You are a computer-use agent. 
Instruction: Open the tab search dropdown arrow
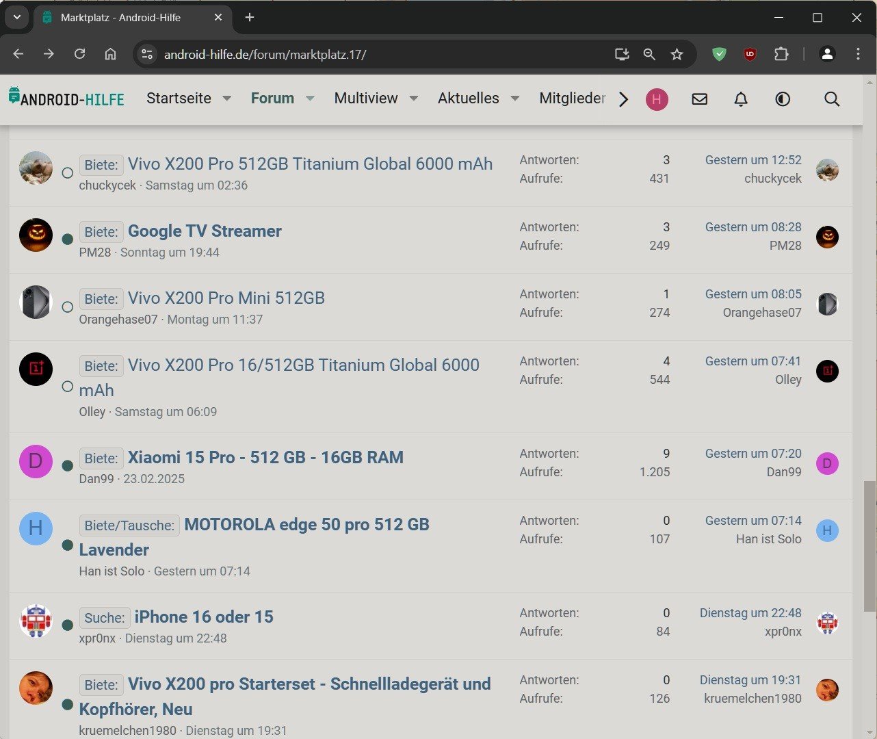click(17, 18)
